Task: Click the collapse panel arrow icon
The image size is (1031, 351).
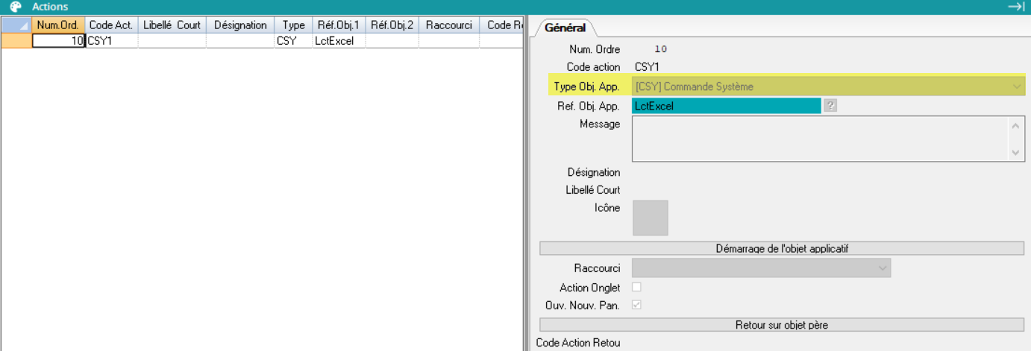Action: click(x=1015, y=7)
